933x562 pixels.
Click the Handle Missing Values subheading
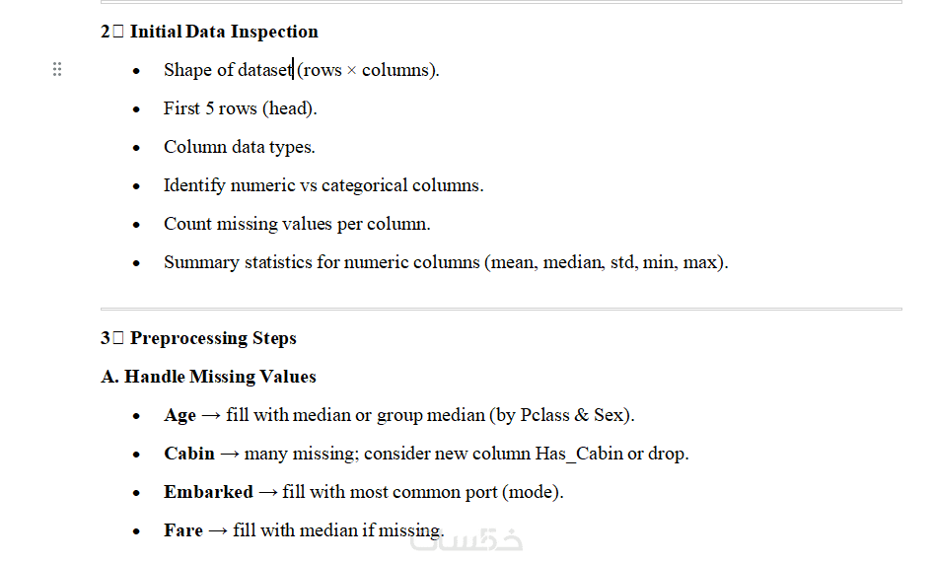click(x=220, y=377)
